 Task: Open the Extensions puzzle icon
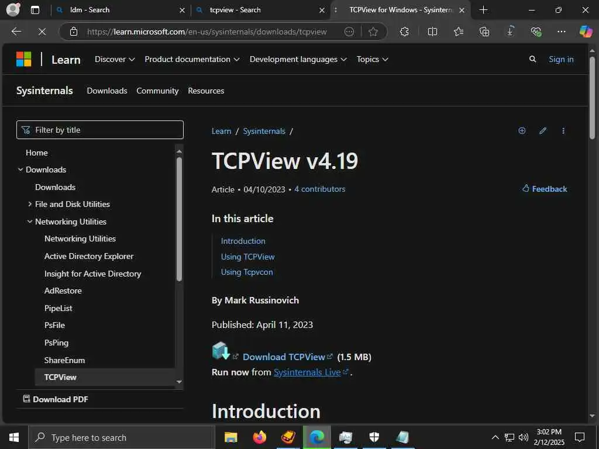405,32
